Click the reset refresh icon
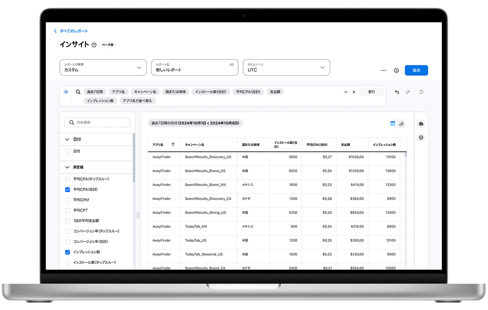The image size is (488, 310). (421, 92)
